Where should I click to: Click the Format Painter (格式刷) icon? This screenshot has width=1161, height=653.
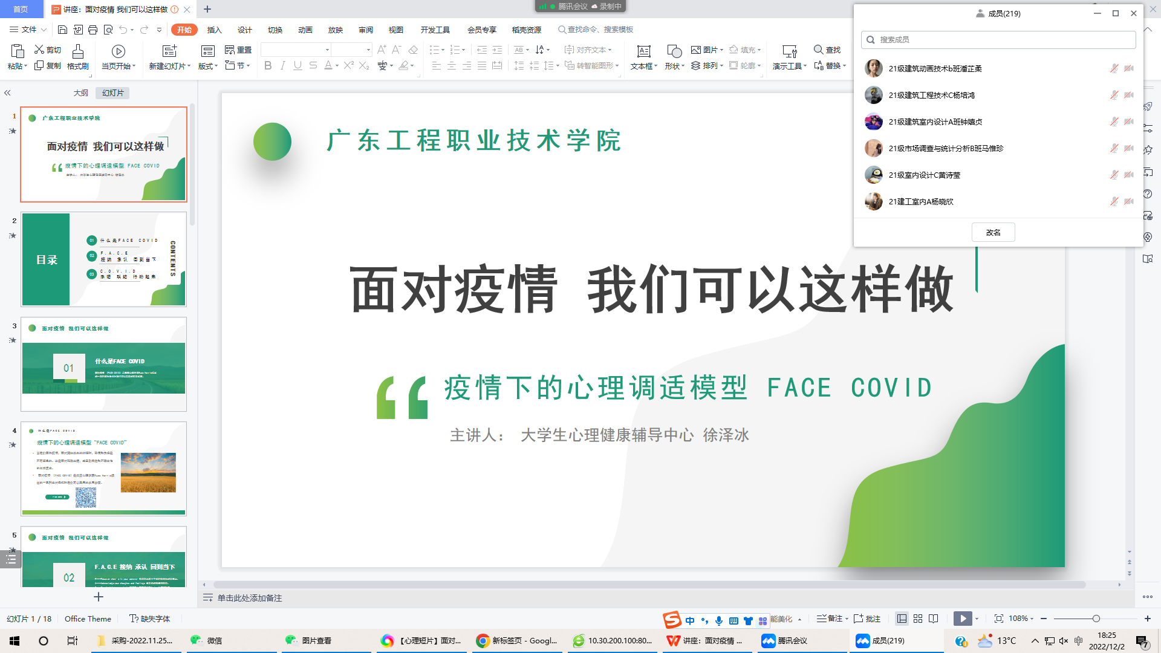pos(77,52)
